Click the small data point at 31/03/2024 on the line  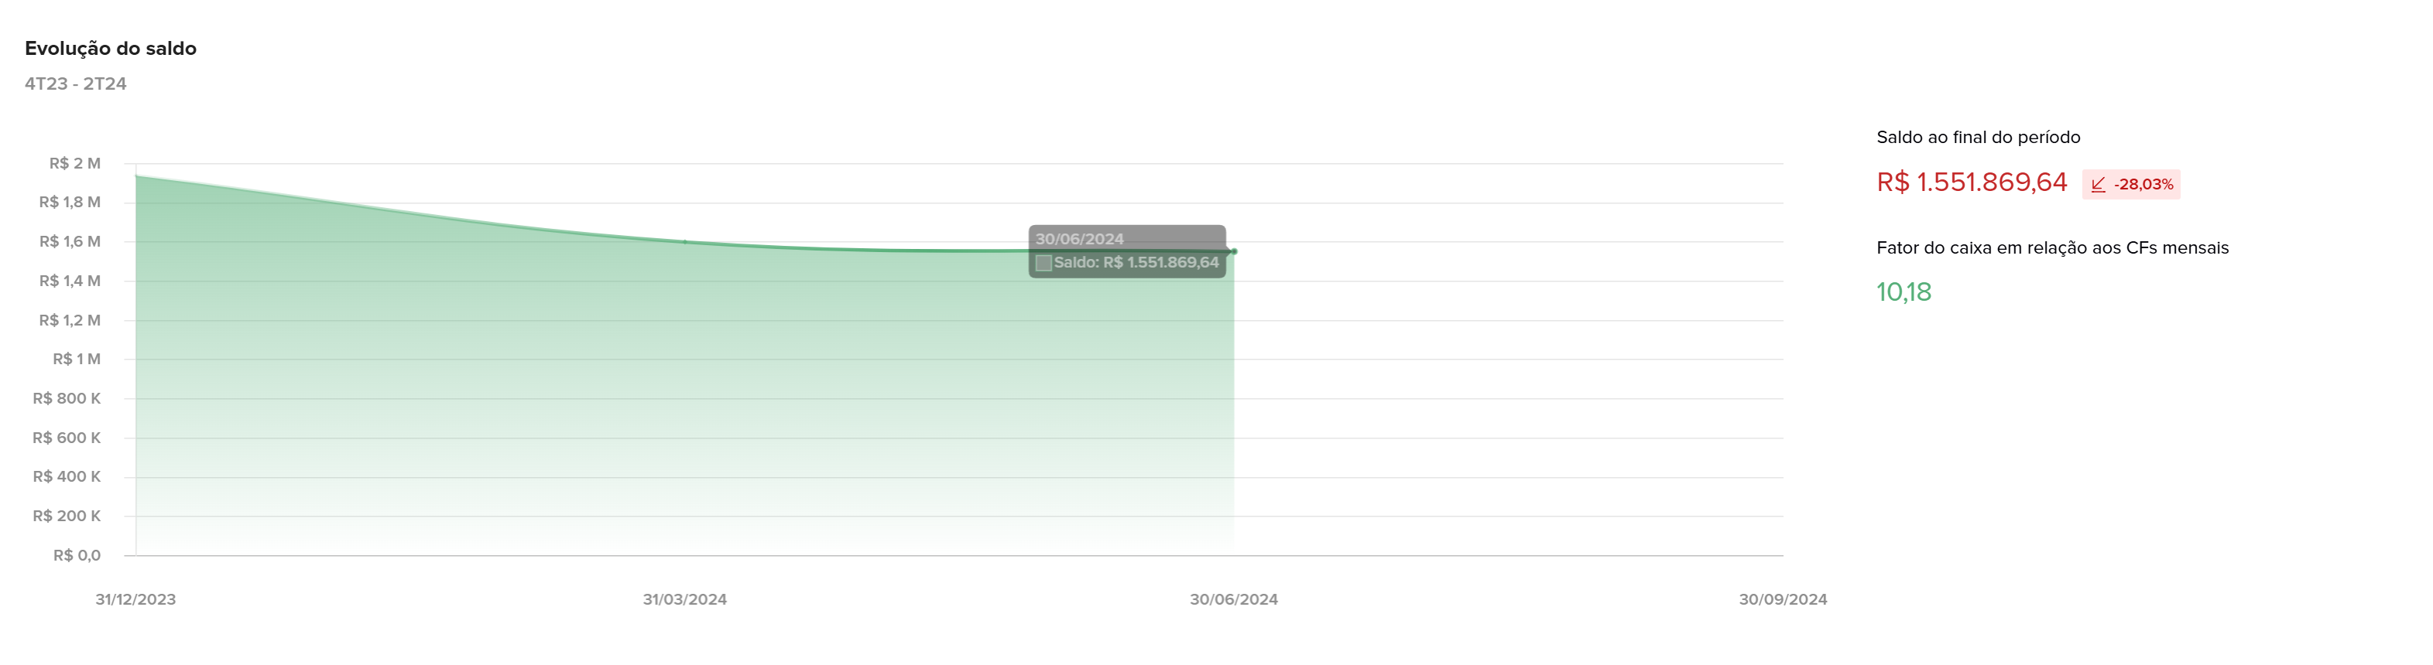coord(685,243)
